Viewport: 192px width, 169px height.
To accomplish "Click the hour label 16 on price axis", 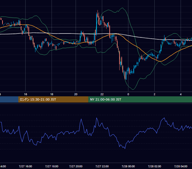I will (x=25, y=94).
